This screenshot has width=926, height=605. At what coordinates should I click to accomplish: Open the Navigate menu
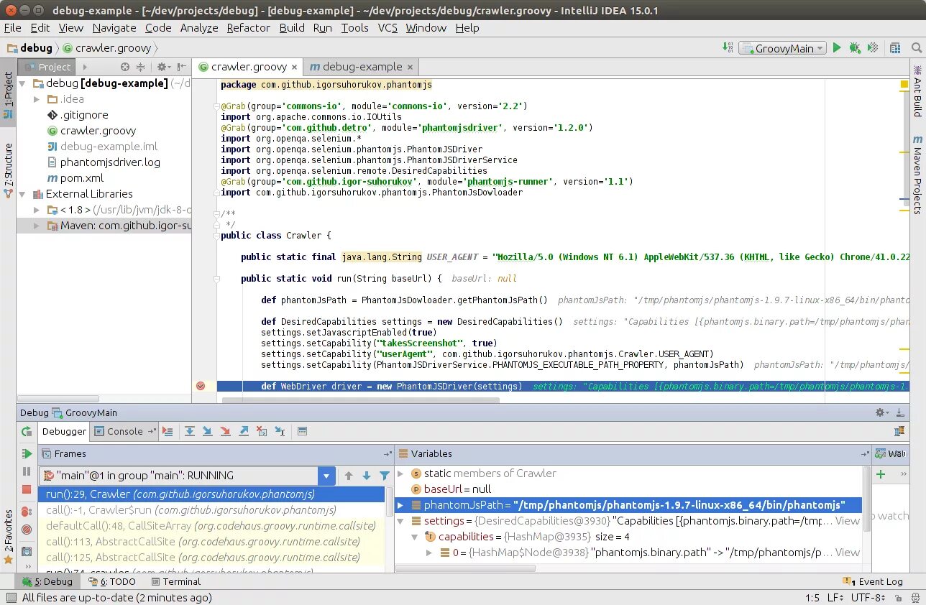coord(114,28)
